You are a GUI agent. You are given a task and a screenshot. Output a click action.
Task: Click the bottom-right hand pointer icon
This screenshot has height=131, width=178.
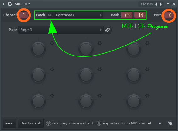point(170,123)
